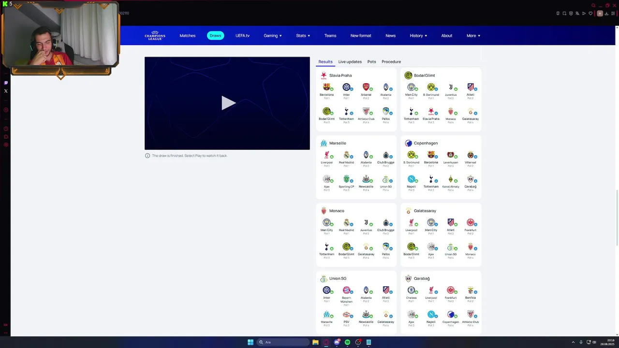
Task: Switch to the Procedure tab
Action: click(x=391, y=61)
